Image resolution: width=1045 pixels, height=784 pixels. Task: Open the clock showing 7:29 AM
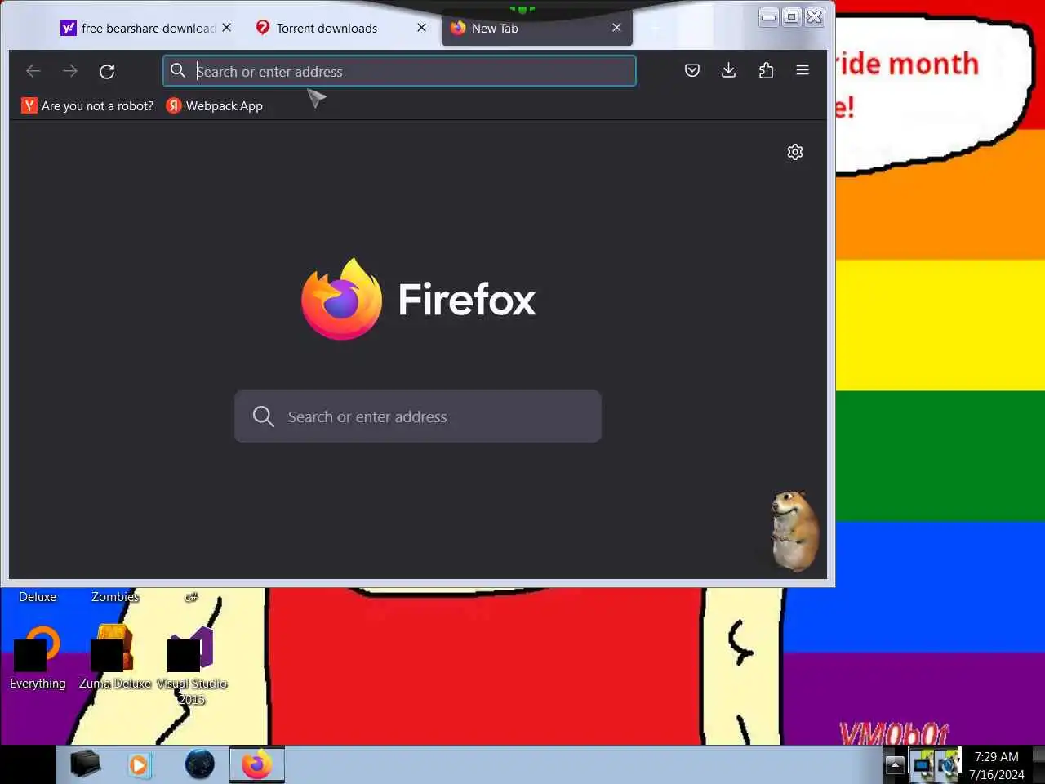coord(996,765)
